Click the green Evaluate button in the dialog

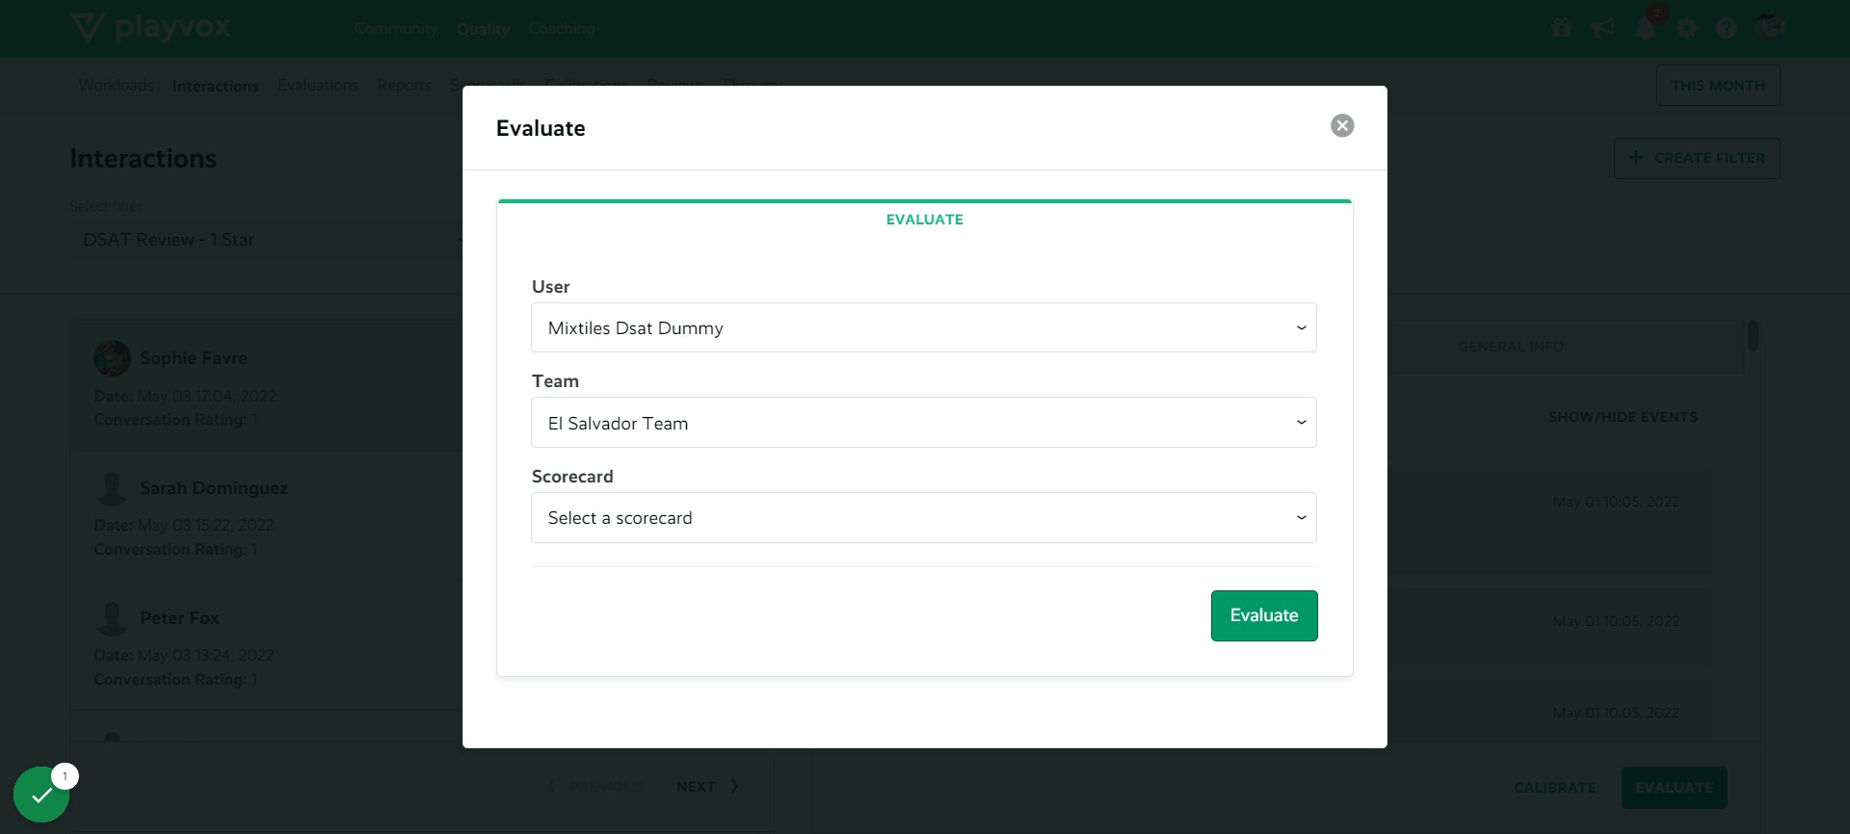click(x=1264, y=615)
